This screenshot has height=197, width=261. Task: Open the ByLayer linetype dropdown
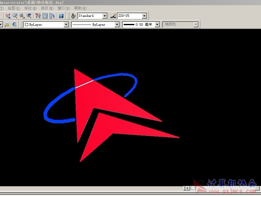(x=117, y=25)
